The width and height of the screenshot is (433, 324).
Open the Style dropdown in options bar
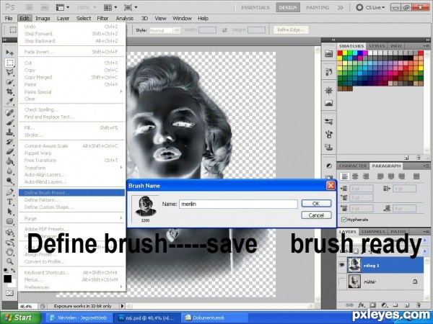[x=177, y=30]
